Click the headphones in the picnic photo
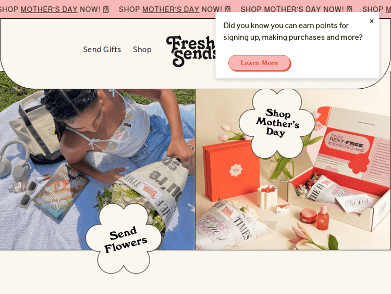Viewport: 391px width, 294px height. 16,160
